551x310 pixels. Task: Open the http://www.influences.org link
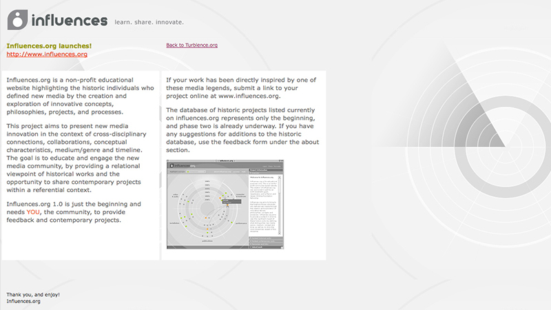[x=47, y=54]
